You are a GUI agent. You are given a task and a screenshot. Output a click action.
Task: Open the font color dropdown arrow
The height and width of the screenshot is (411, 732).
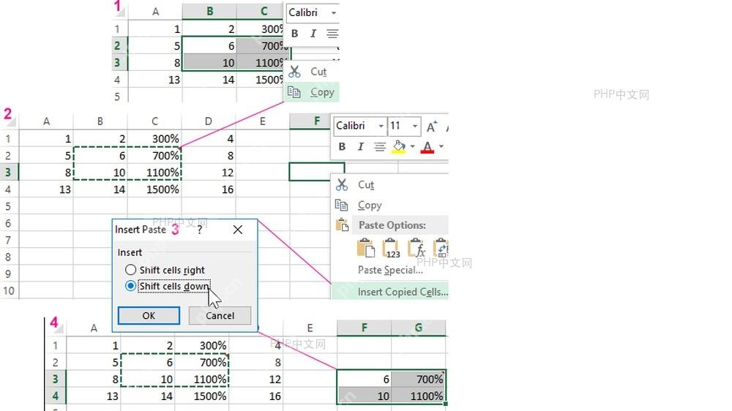[x=441, y=146]
